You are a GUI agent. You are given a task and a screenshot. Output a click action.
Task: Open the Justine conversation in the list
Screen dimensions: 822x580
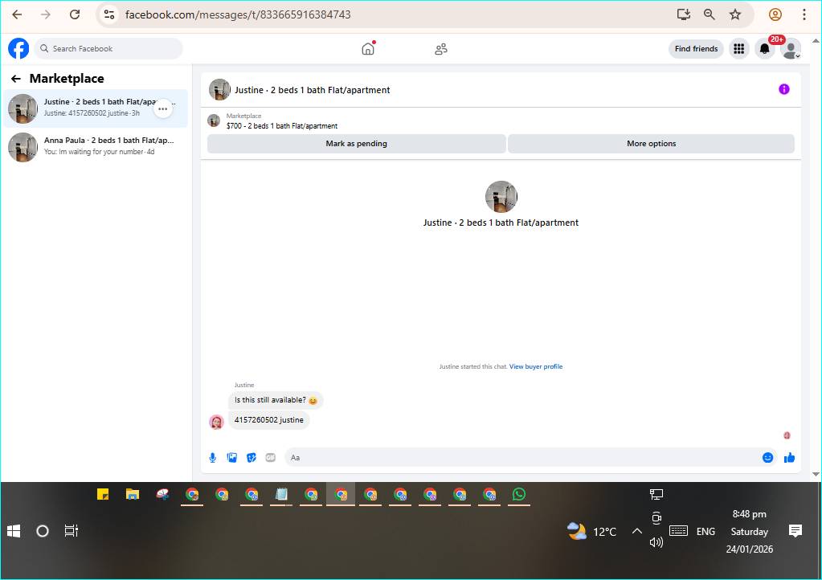click(96, 108)
